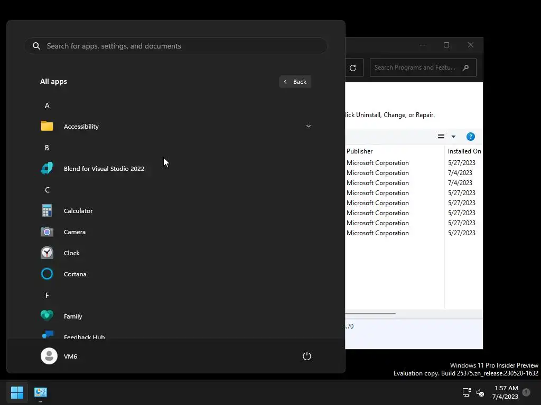The width and height of the screenshot is (541, 405).
Task: Click the Start menu search field
Action: point(176,46)
